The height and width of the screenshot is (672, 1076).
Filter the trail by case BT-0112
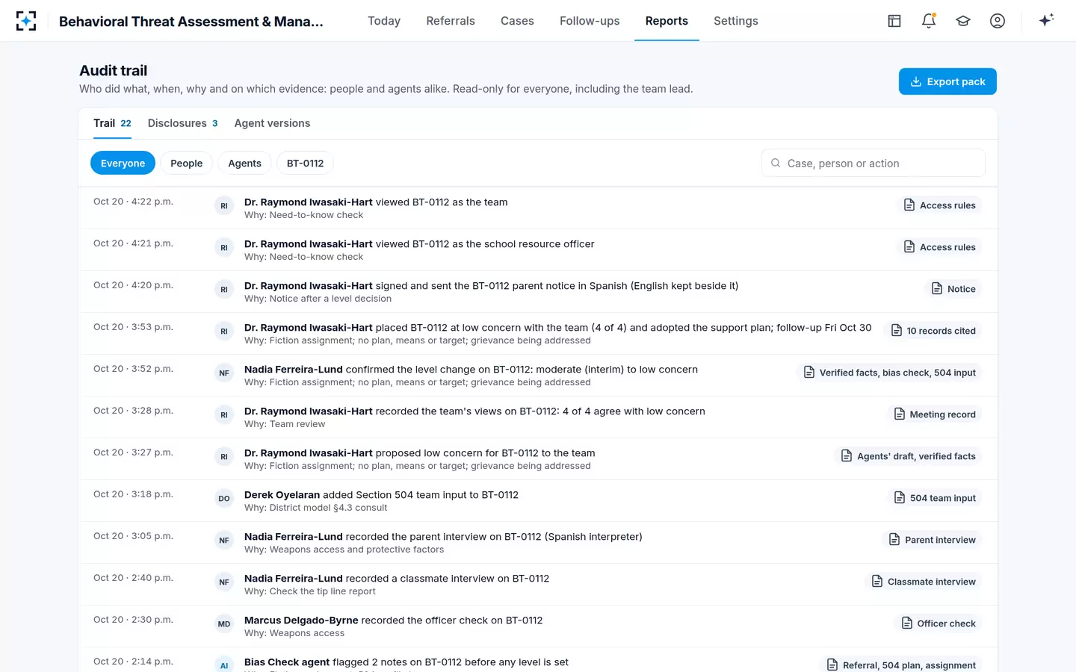pos(305,163)
